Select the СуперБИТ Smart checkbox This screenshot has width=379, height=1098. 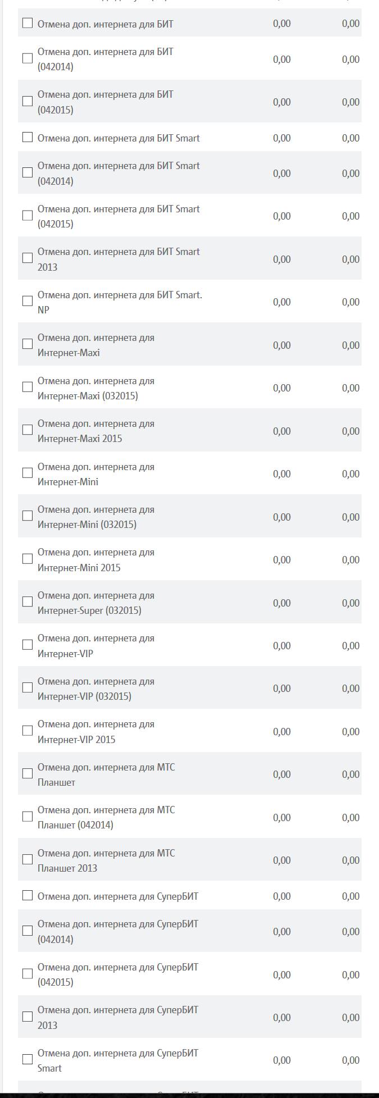[28, 1060]
